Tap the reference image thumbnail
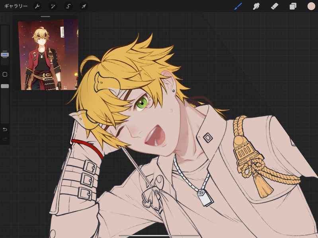Image resolution: width=318 pixels, height=238 pixels. click(48, 55)
